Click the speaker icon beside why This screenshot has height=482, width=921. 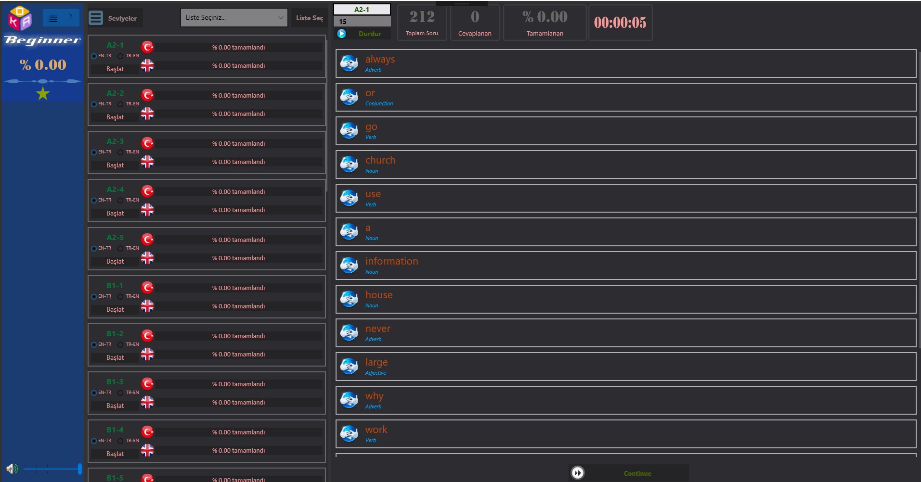[349, 400]
